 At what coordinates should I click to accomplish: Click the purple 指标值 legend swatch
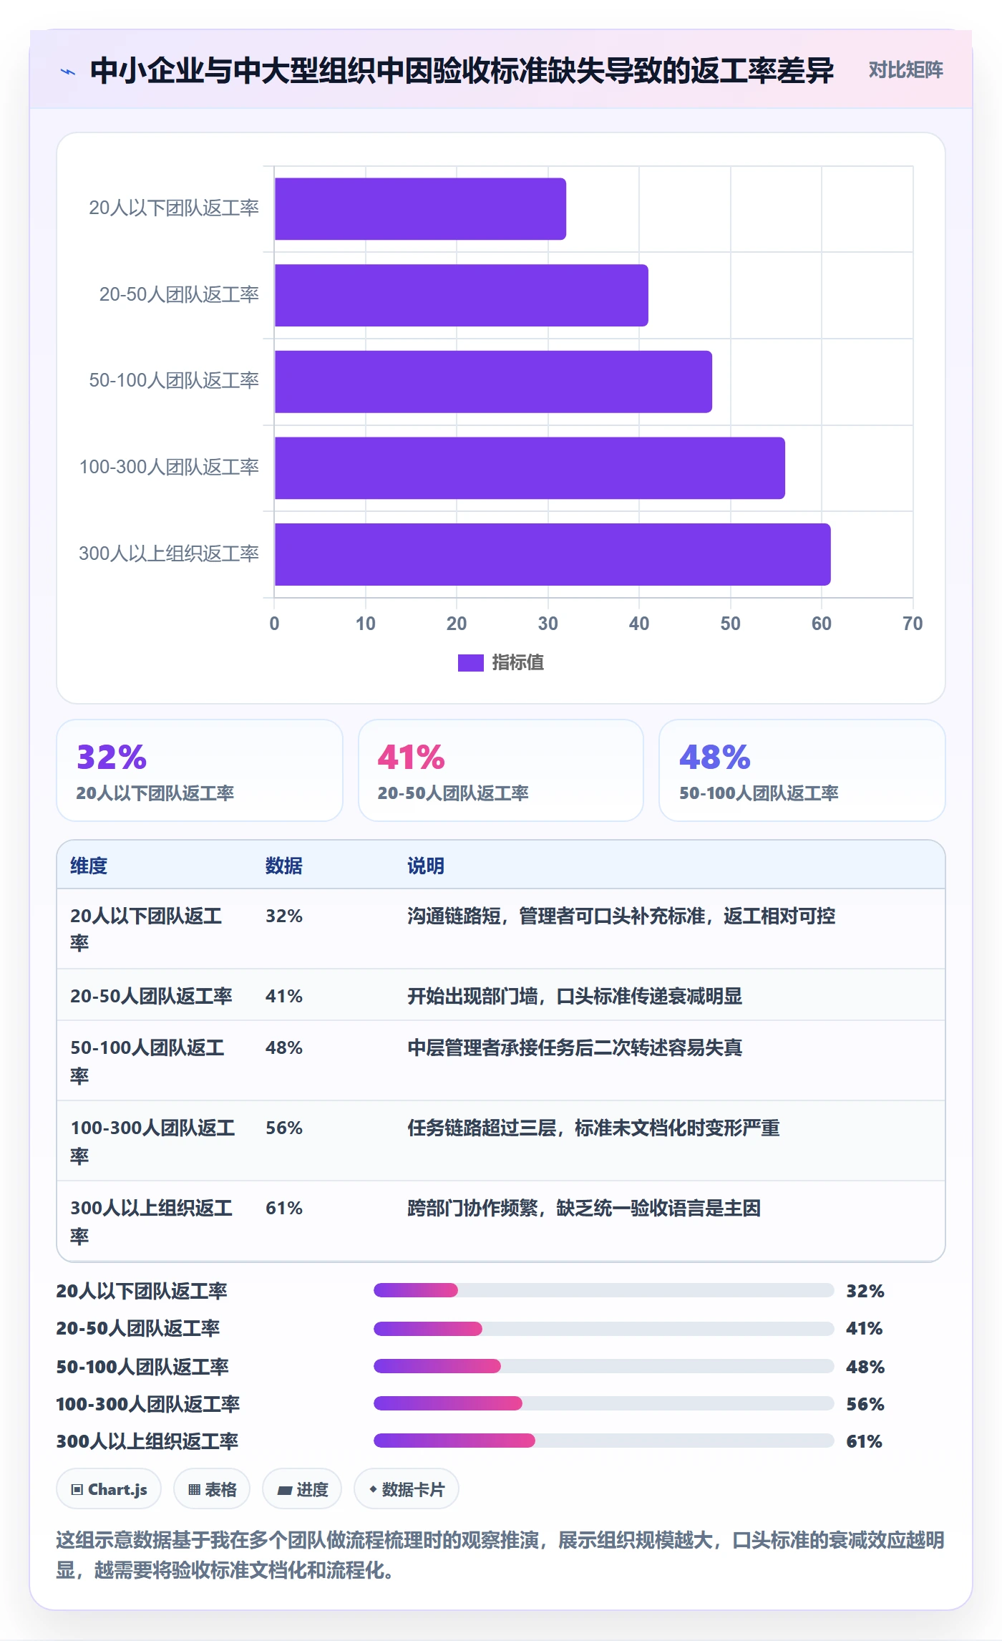click(470, 663)
